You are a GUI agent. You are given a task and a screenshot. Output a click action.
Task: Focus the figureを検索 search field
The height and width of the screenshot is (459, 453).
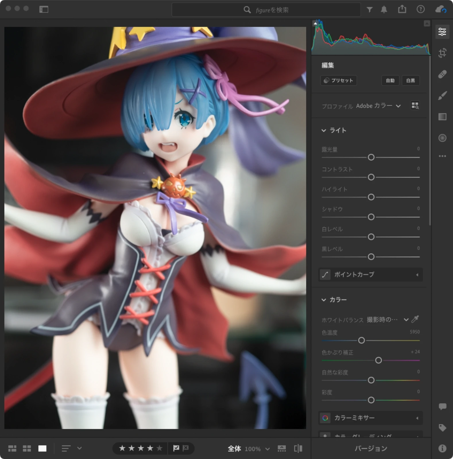(266, 10)
